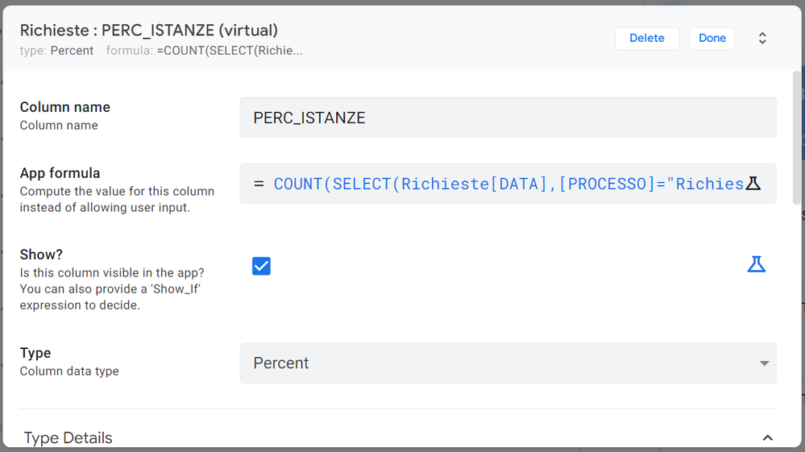Image resolution: width=805 pixels, height=452 pixels.
Task: Uncheck the Show? checkbox
Action: (261, 266)
